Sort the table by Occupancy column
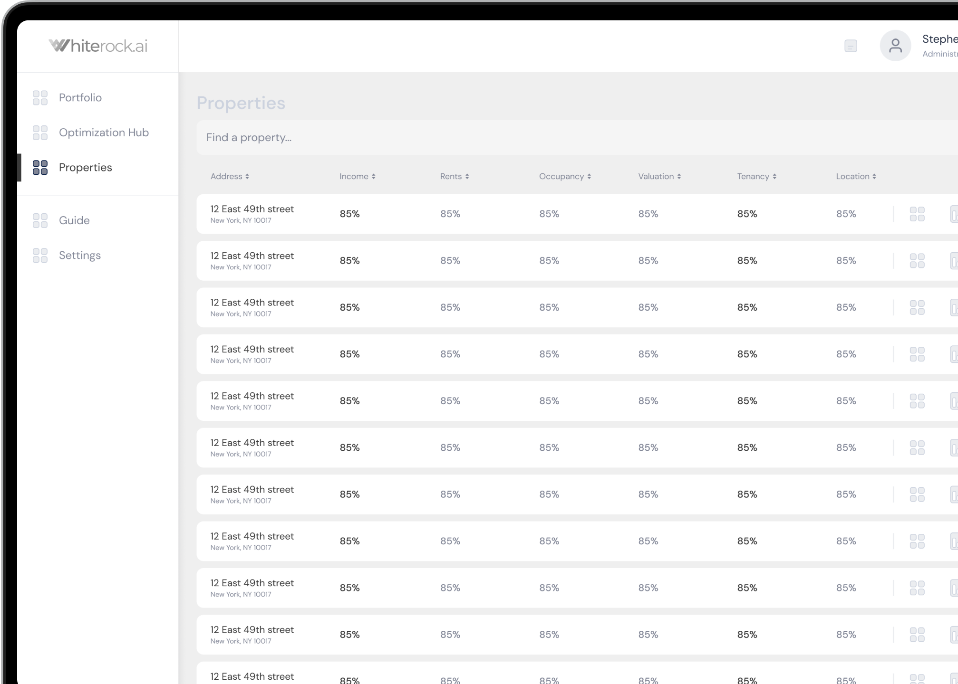 click(x=565, y=176)
